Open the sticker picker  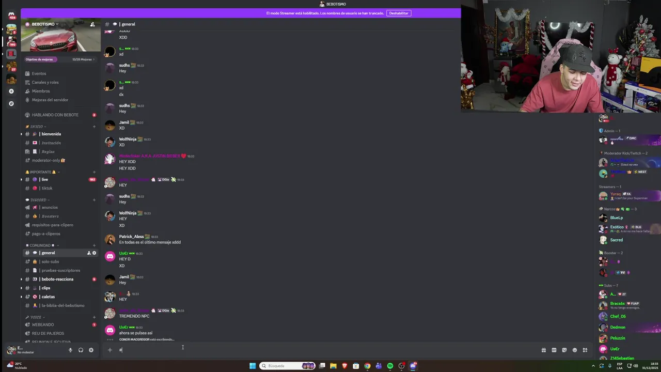pos(564,350)
